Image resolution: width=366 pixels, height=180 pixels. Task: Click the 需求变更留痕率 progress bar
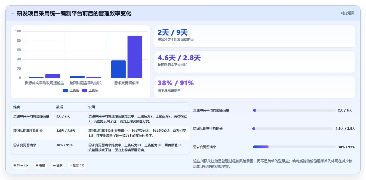pyautogui.click(x=294, y=147)
